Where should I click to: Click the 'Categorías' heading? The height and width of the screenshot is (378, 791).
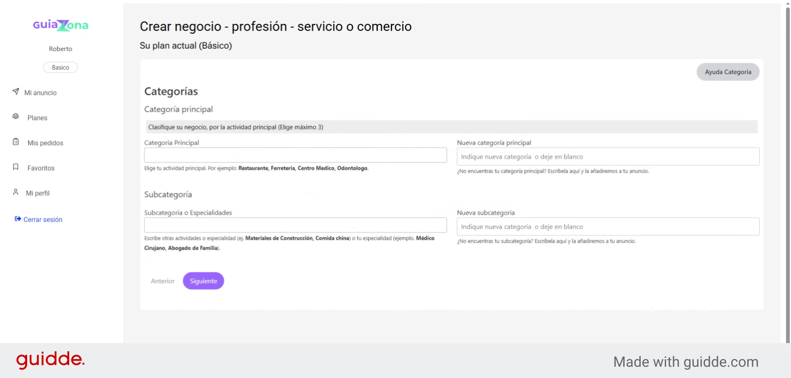coord(171,91)
